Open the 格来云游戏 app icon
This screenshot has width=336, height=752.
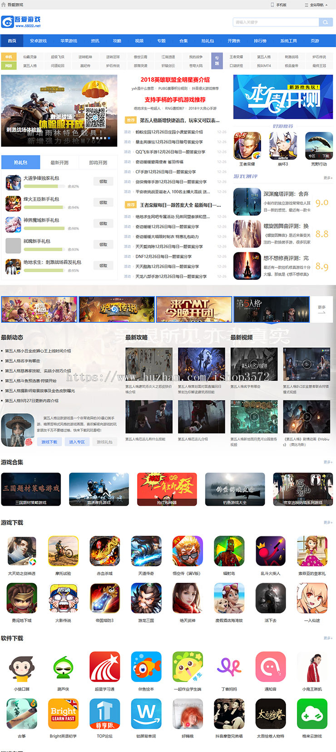312,714
